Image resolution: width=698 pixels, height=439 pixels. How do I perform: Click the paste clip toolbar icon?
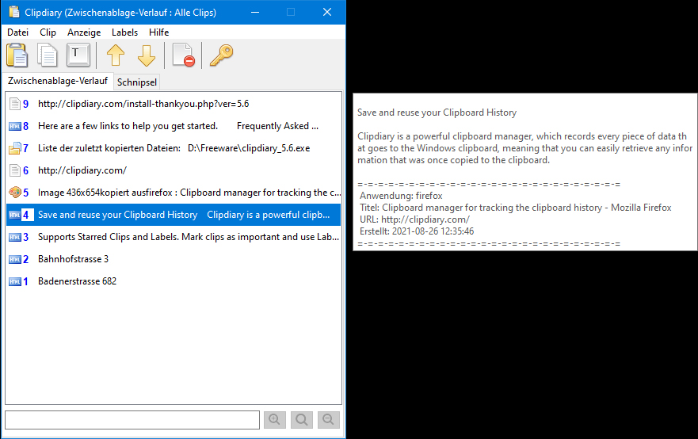click(17, 55)
